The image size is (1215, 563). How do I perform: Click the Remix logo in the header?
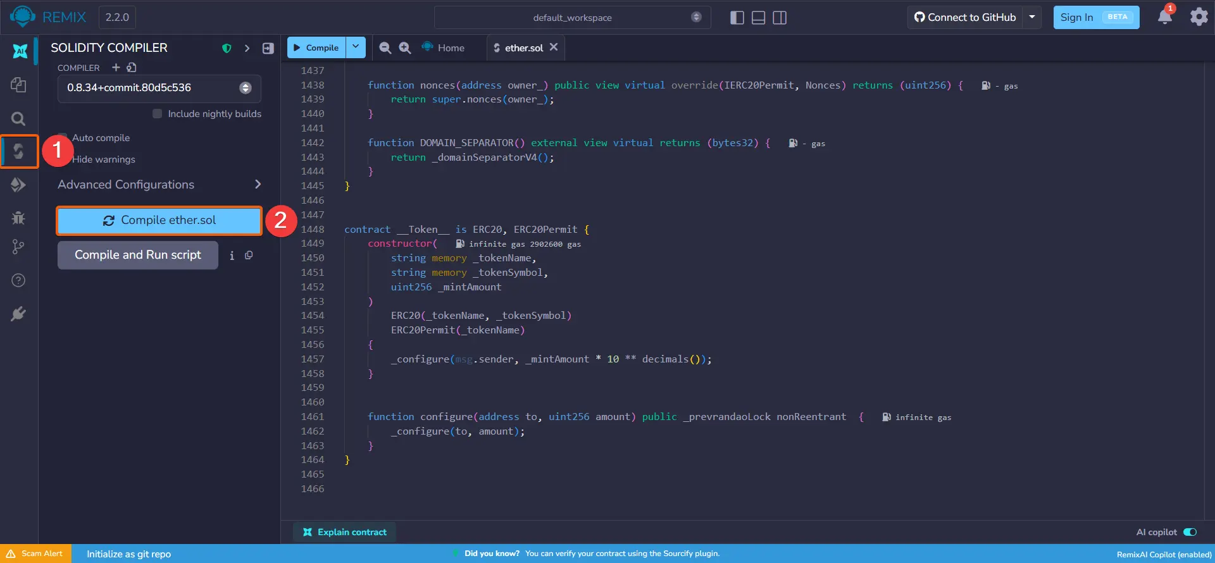pyautogui.click(x=23, y=17)
